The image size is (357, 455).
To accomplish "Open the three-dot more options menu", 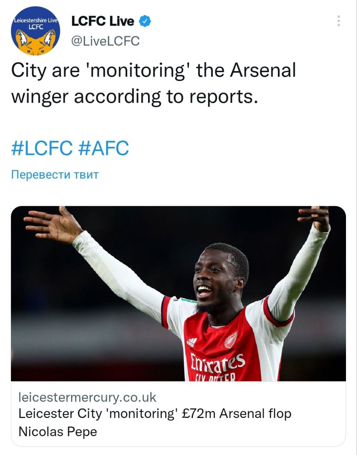I will click(339, 21).
